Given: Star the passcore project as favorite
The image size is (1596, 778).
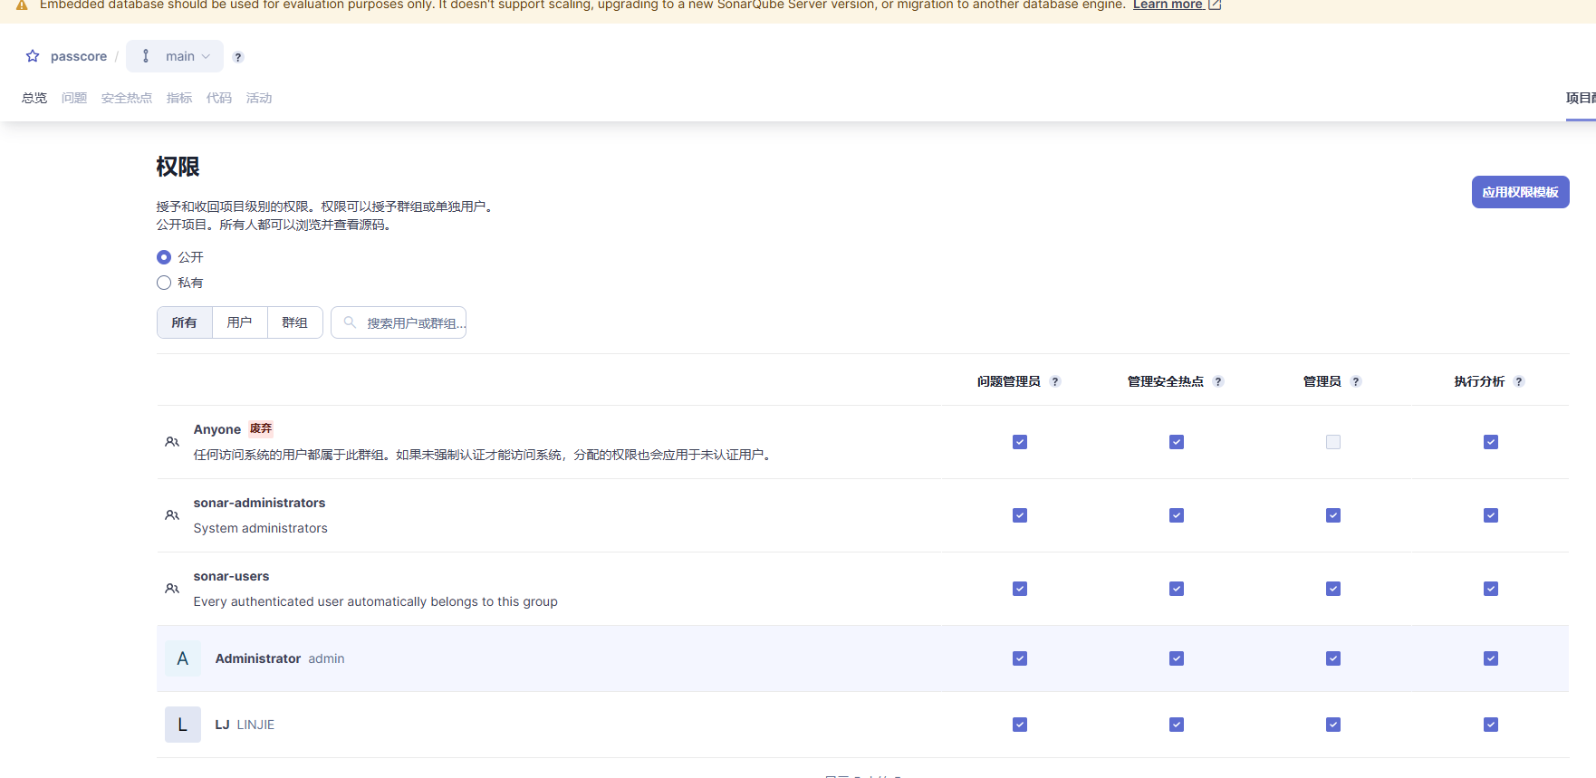Looking at the screenshot, I should click(x=33, y=56).
